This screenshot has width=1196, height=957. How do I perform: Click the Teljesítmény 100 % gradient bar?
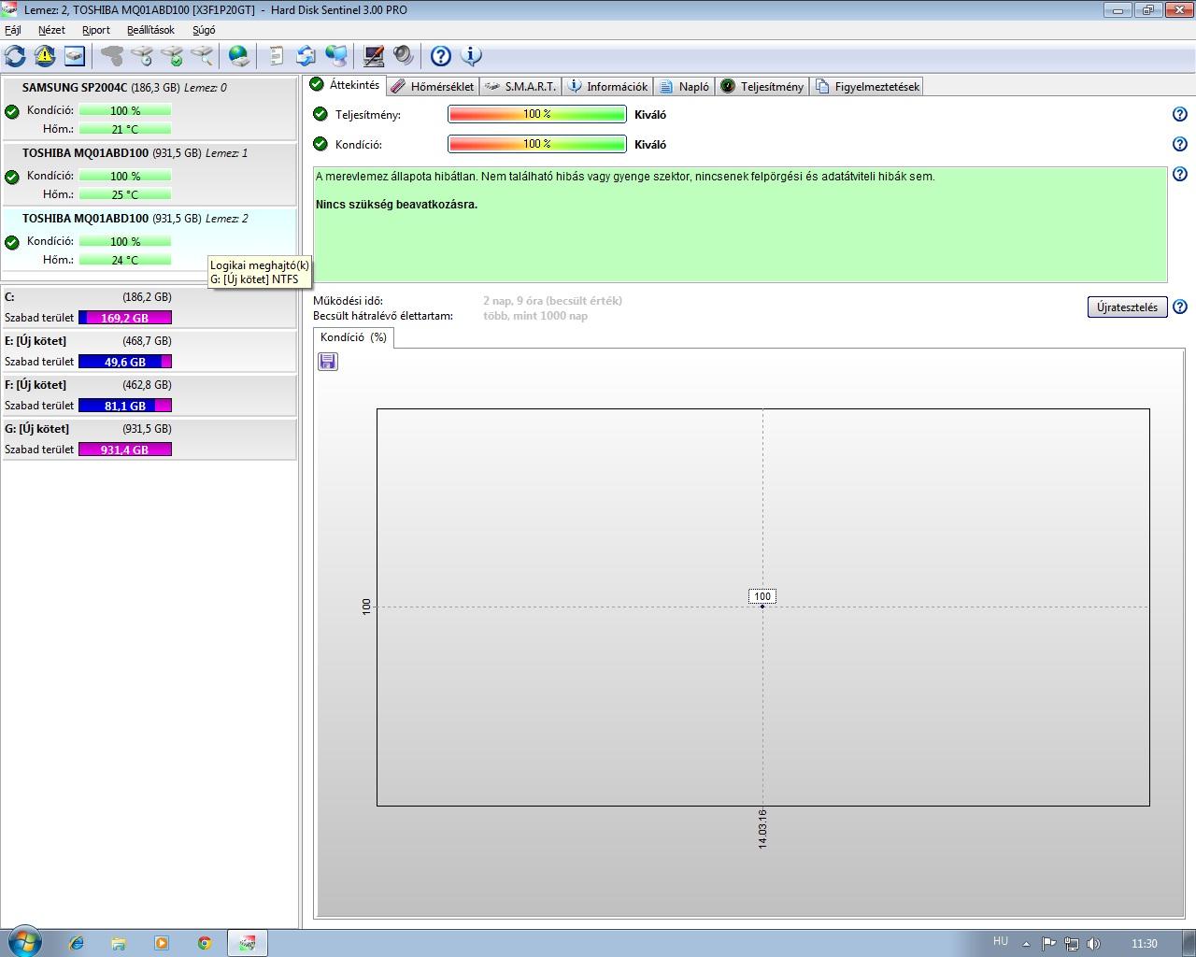537,114
